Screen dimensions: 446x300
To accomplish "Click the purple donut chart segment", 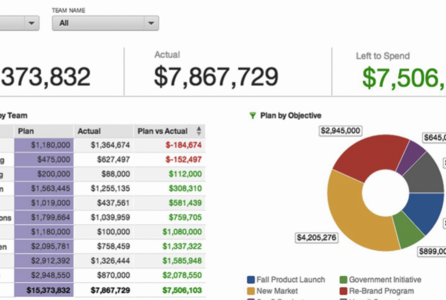I will 410,157.
